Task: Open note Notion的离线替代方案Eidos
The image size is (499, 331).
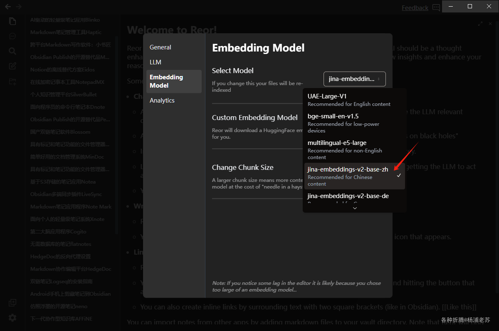Action: click(x=62, y=70)
